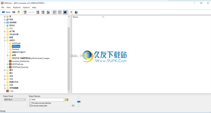Enable 'The same as input directory'
Viewport: 211px width, 113px height.
tap(30, 103)
